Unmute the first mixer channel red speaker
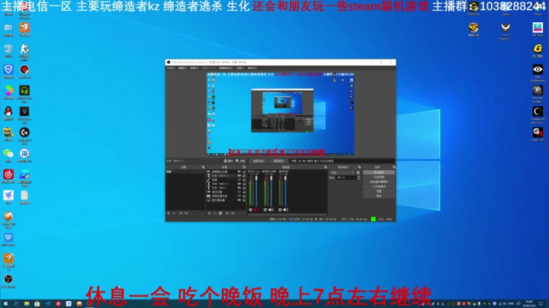 coord(255,210)
